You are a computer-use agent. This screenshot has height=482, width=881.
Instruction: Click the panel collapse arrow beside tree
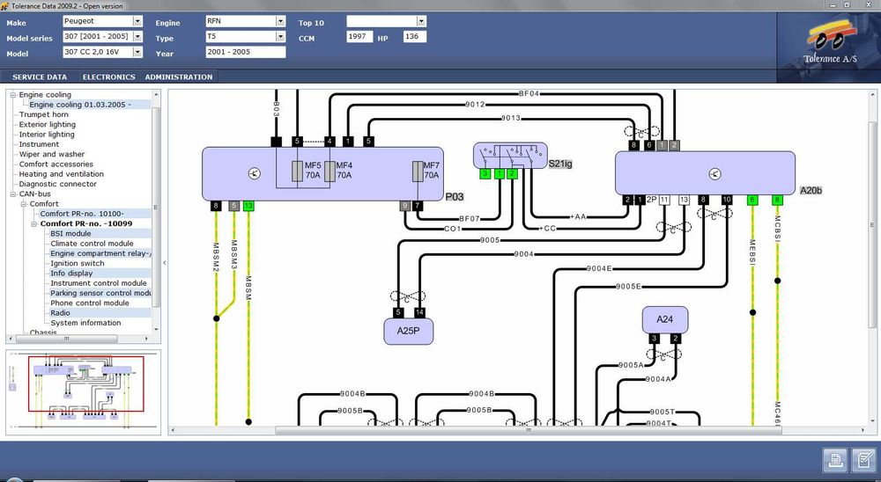(165, 263)
